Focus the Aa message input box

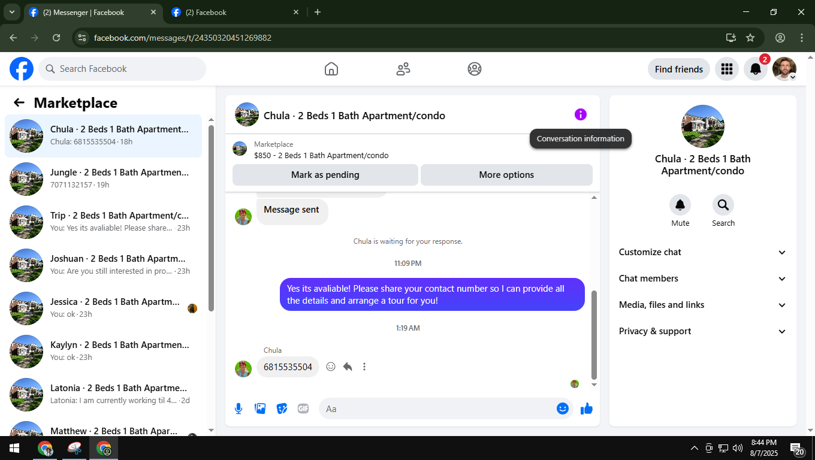pos(437,408)
